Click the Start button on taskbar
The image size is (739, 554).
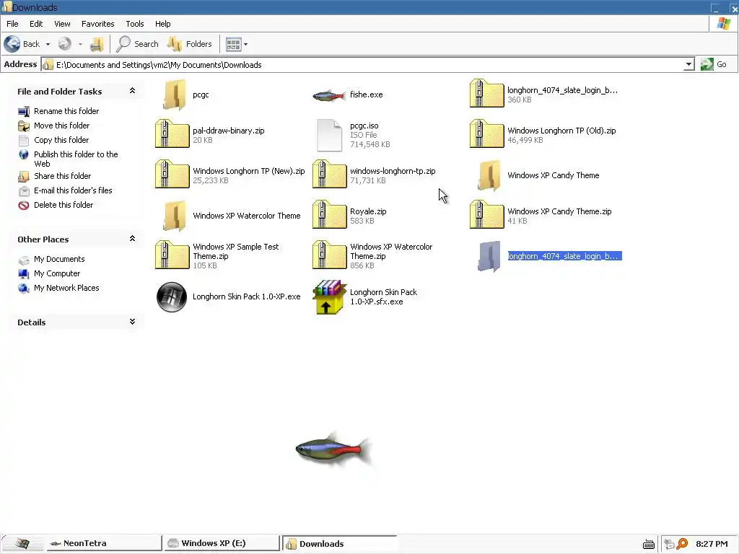[x=22, y=544]
